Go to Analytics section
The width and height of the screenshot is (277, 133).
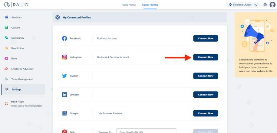tap(16, 17)
